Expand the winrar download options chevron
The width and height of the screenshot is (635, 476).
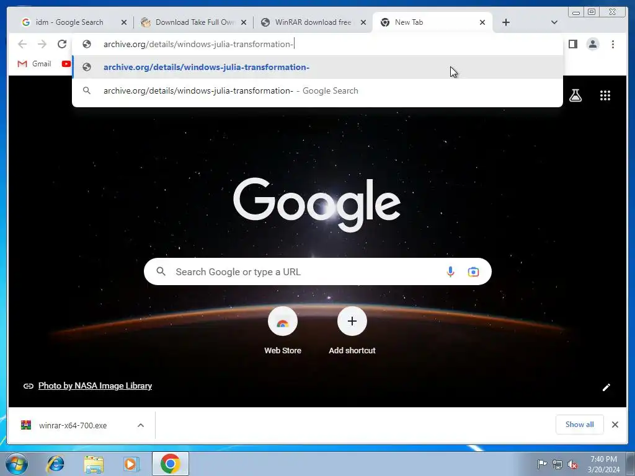point(141,425)
